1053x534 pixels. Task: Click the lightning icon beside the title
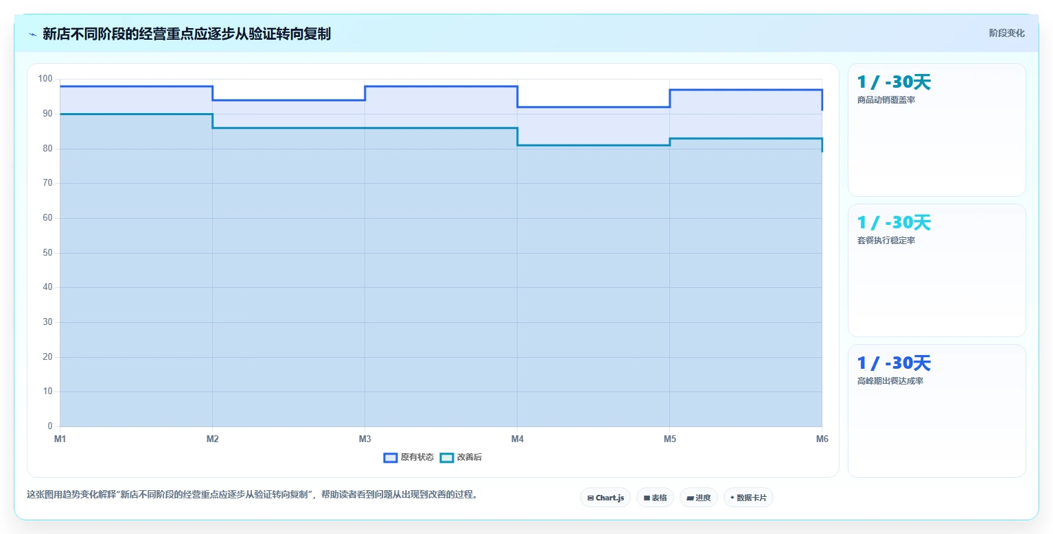pos(32,34)
